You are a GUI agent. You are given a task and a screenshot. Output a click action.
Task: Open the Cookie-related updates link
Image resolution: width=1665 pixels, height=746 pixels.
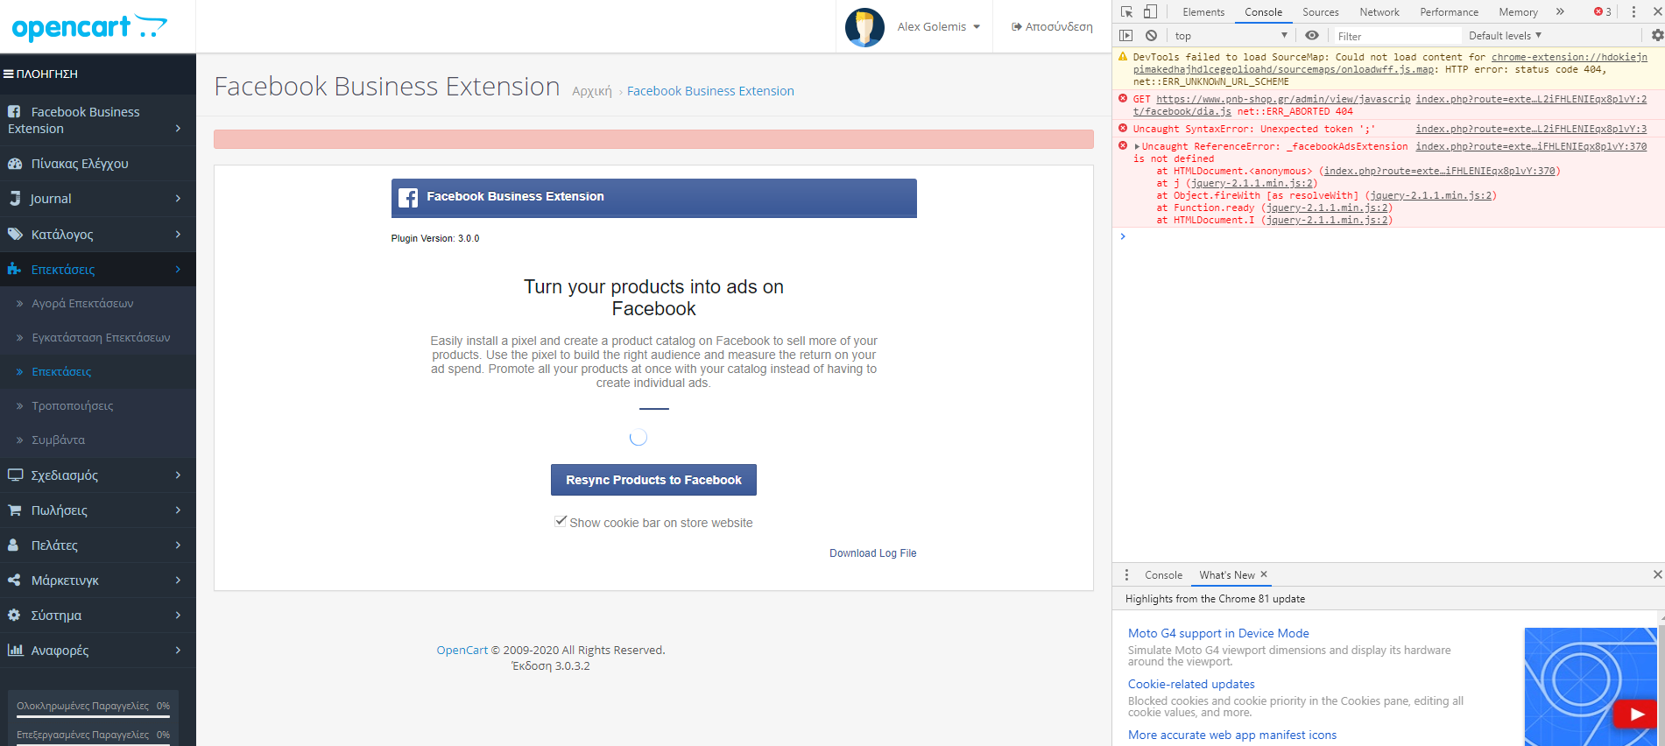(x=1191, y=684)
